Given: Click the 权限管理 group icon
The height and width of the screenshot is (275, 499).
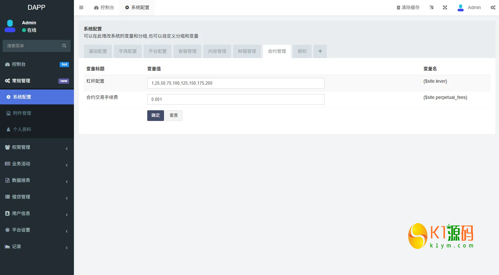Looking at the screenshot, I should (x=7, y=147).
